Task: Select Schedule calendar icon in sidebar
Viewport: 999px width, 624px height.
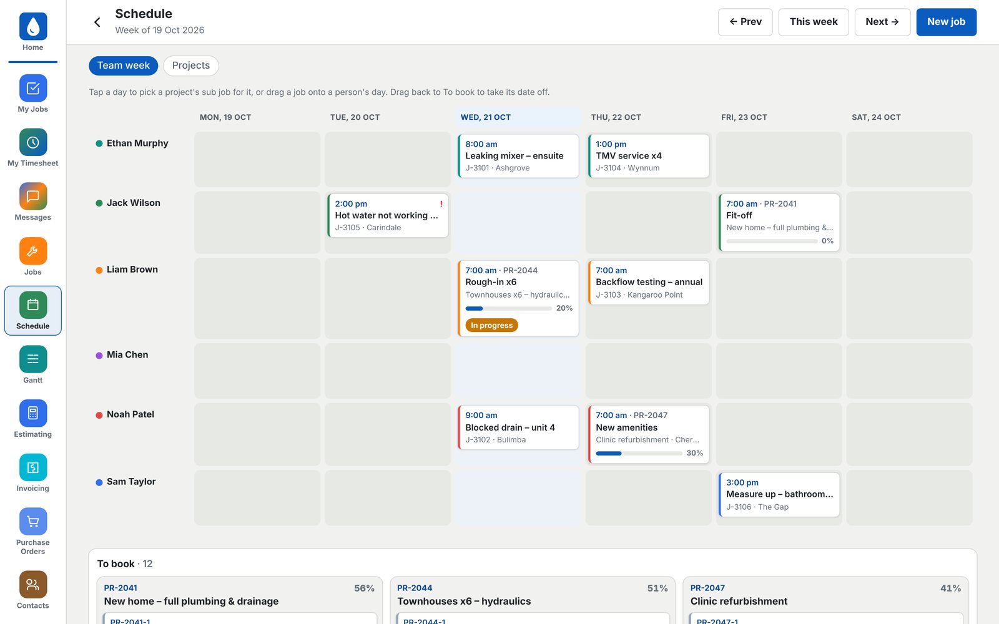Action: tap(33, 305)
